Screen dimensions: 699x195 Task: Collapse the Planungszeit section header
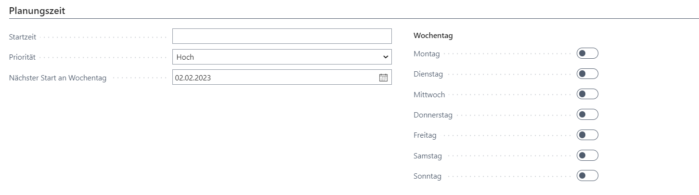pyautogui.click(x=38, y=10)
